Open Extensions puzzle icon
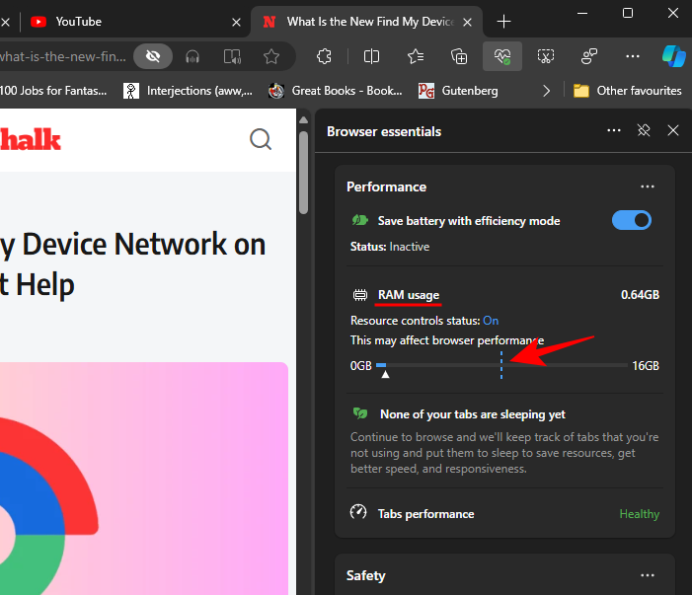Image resolution: width=692 pixels, height=595 pixels. (x=324, y=56)
